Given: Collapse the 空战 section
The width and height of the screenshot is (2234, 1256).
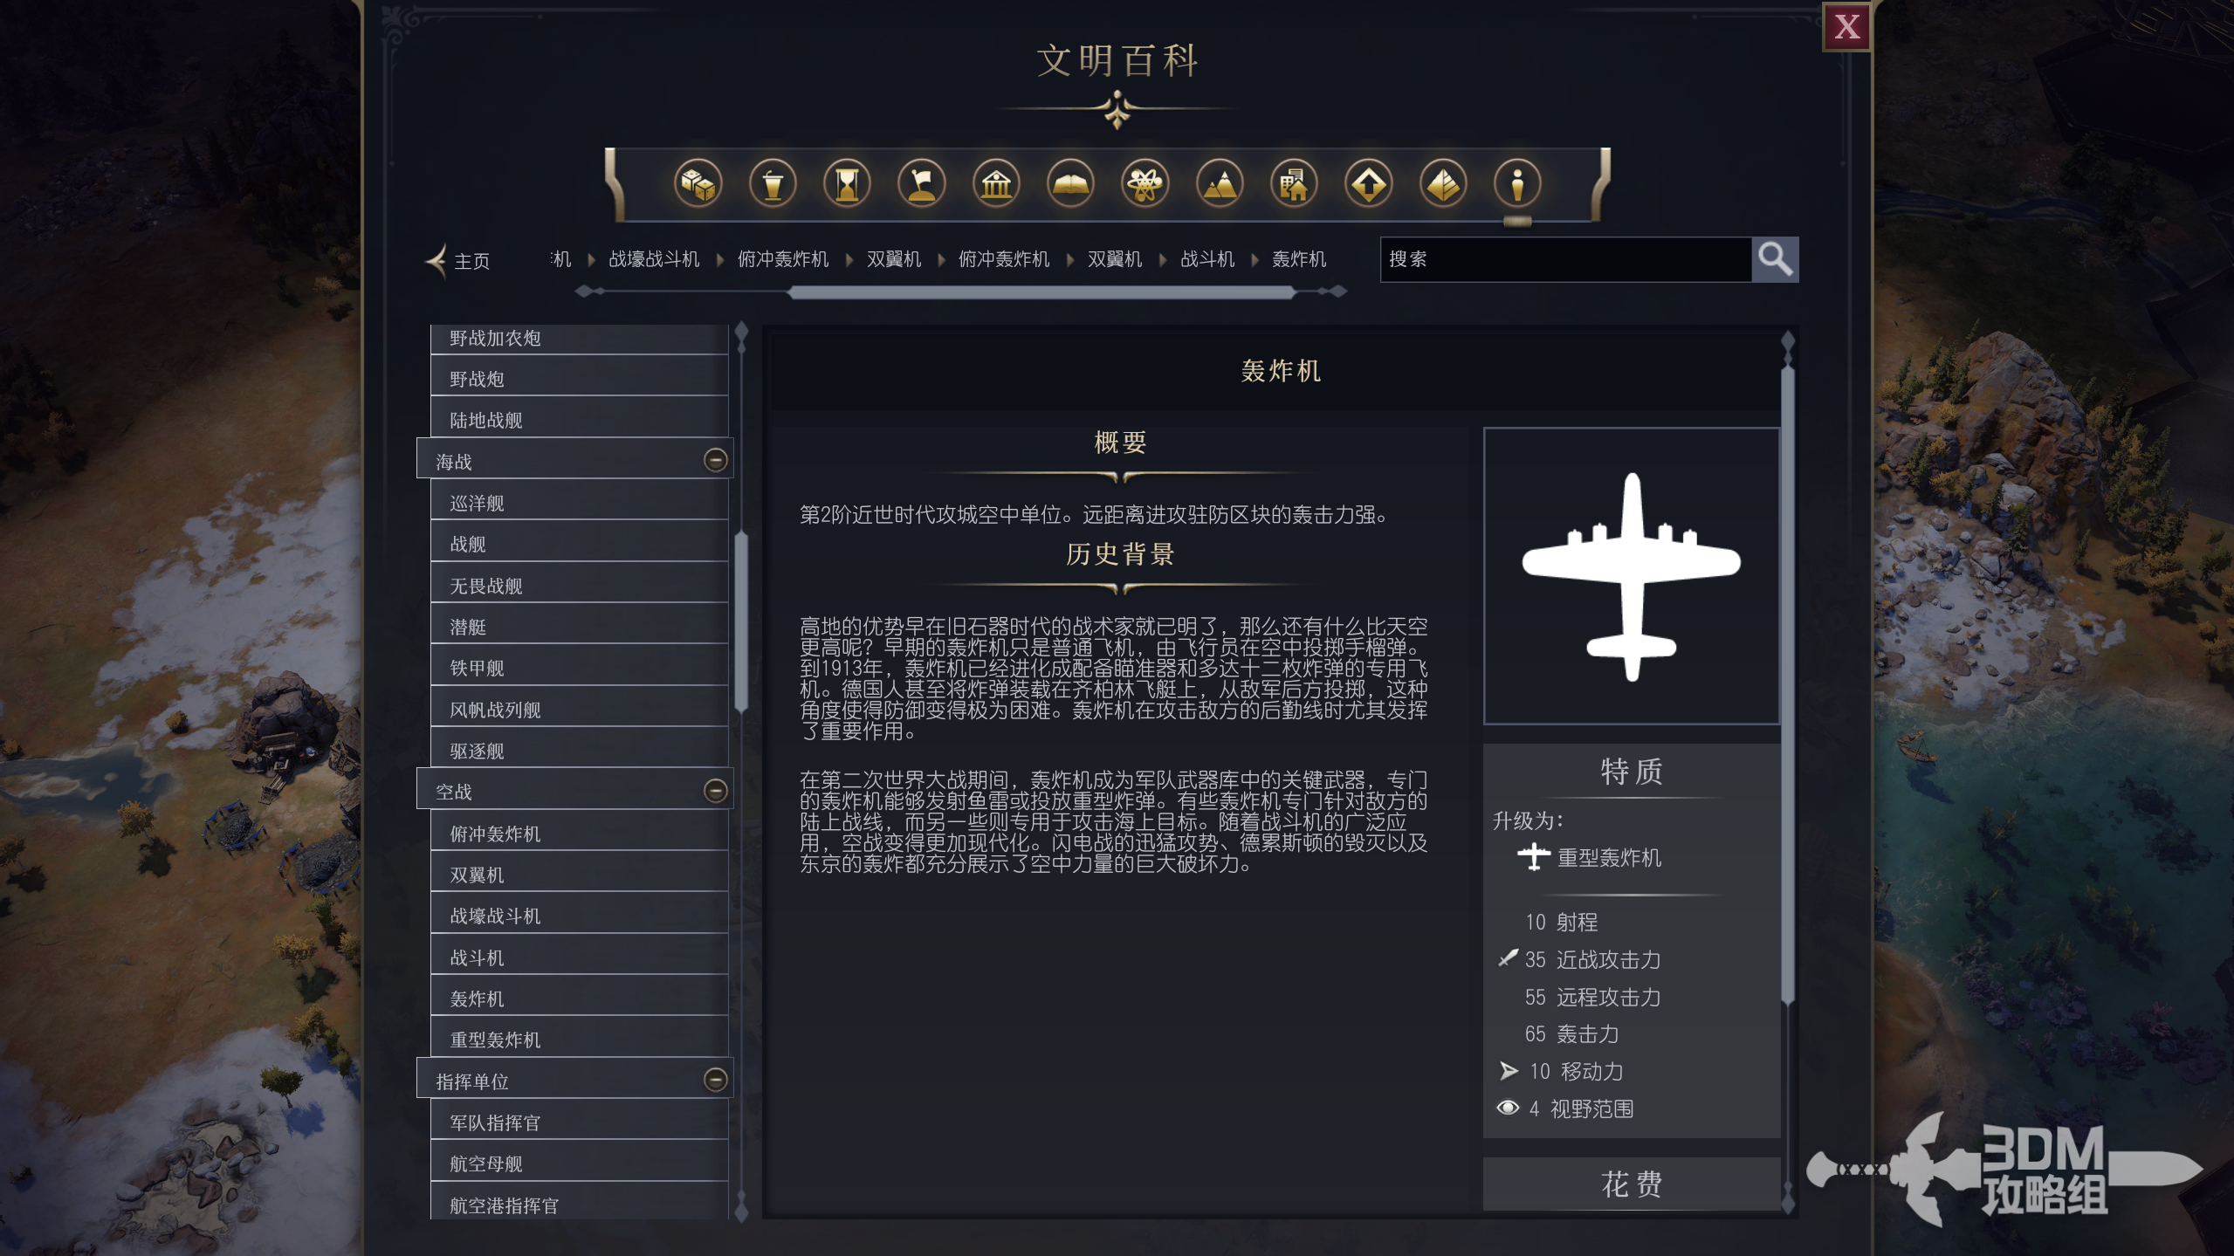Looking at the screenshot, I should pos(716,790).
